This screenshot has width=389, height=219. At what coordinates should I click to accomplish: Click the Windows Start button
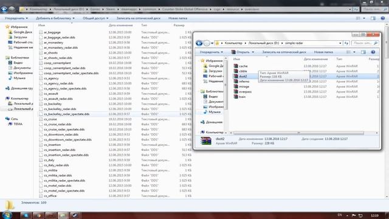click(x=7, y=215)
